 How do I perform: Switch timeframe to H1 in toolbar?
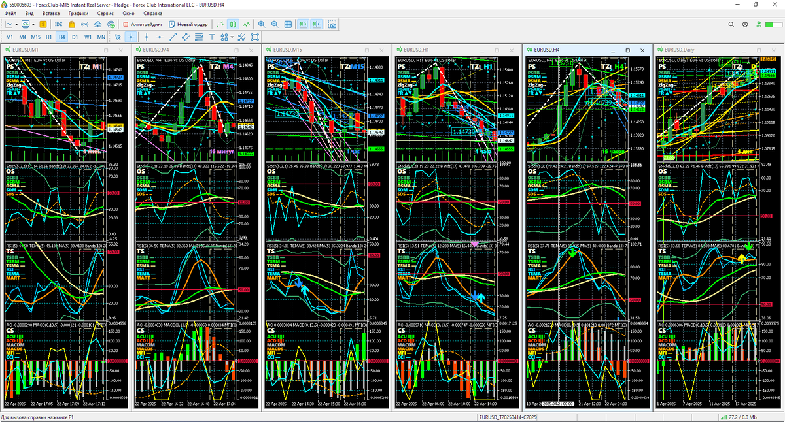click(x=48, y=37)
